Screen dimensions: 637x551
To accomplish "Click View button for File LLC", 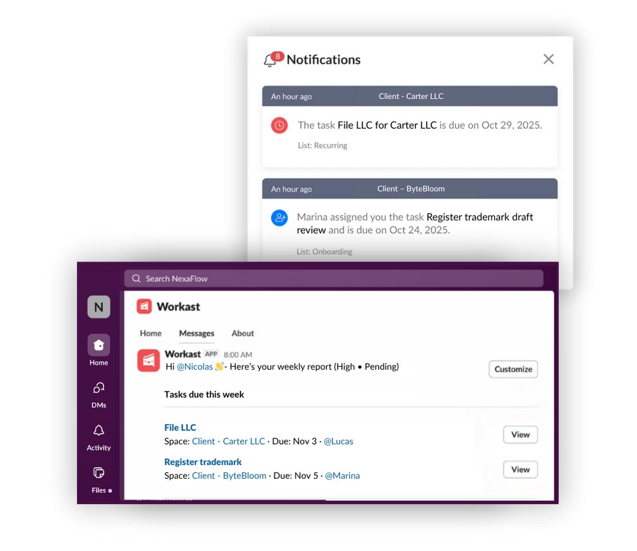I will click(x=520, y=435).
